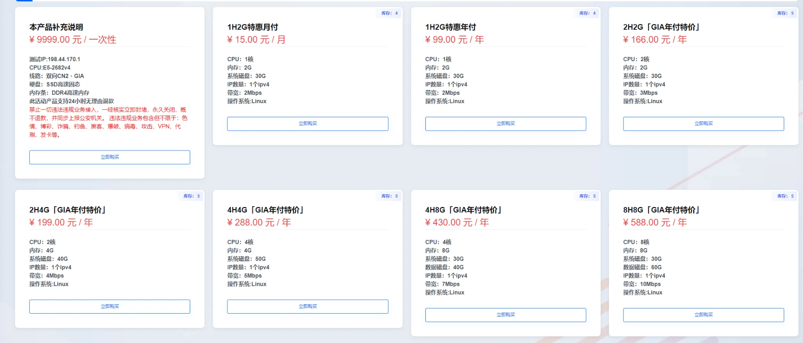The image size is (803, 343).
Task: Click the ¥ 588.00 元 / 年 price
Action: click(x=655, y=222)
